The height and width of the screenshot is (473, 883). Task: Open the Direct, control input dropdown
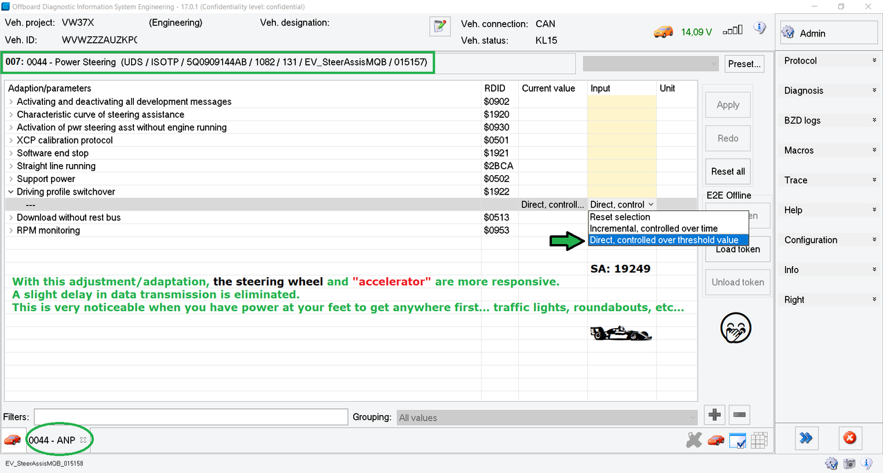coord(651,205)
